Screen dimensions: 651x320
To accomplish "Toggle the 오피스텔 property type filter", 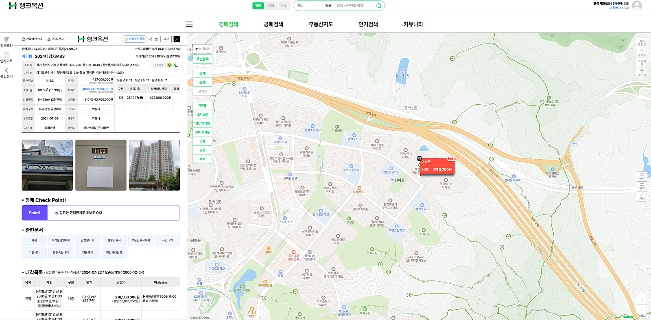I will point(203,114).
